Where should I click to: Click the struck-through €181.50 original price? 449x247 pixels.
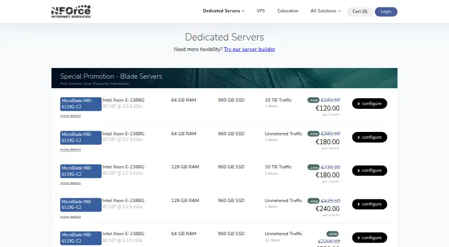point(331,100)
